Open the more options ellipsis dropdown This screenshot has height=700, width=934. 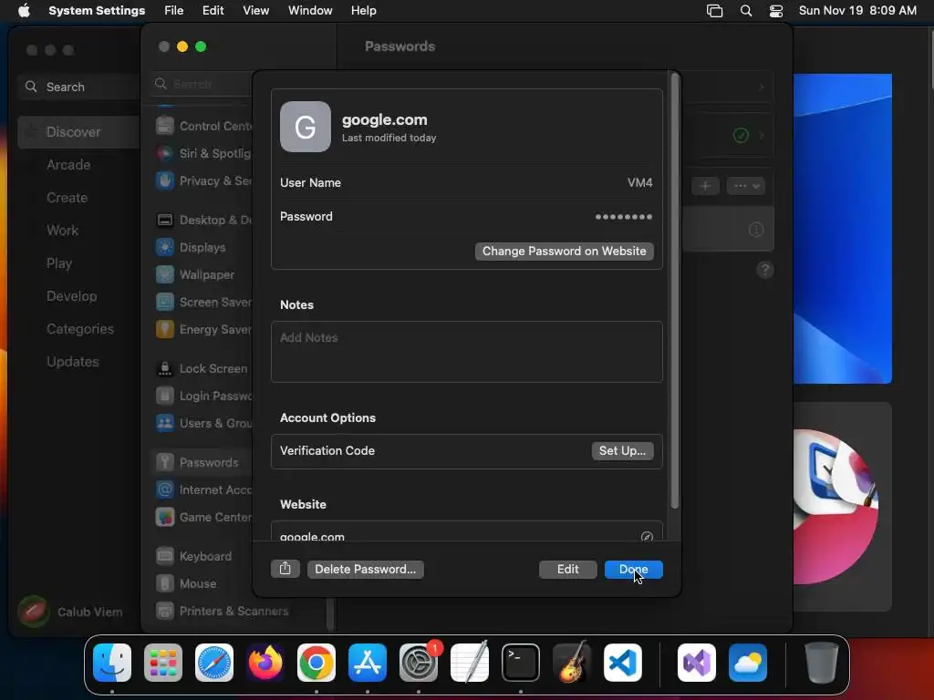pyautogui.click(x=746, y=186)
